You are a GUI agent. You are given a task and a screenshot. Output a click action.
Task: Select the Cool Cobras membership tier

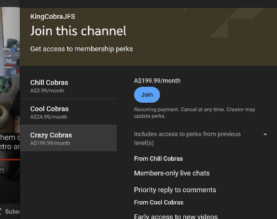(x=68, y=112)
